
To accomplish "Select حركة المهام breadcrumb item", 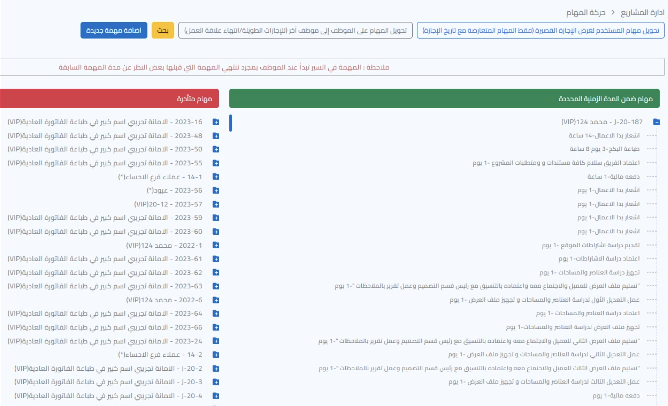I will 585,13.
